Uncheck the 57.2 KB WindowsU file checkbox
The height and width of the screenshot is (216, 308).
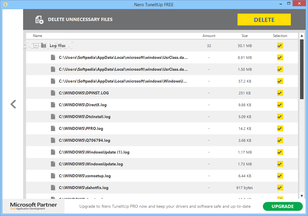280,81
